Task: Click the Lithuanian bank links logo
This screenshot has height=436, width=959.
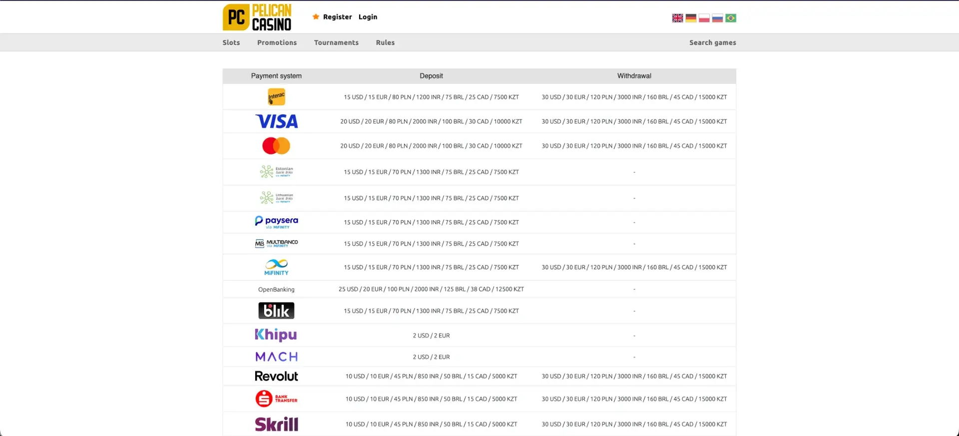Action: click(276, 198)
